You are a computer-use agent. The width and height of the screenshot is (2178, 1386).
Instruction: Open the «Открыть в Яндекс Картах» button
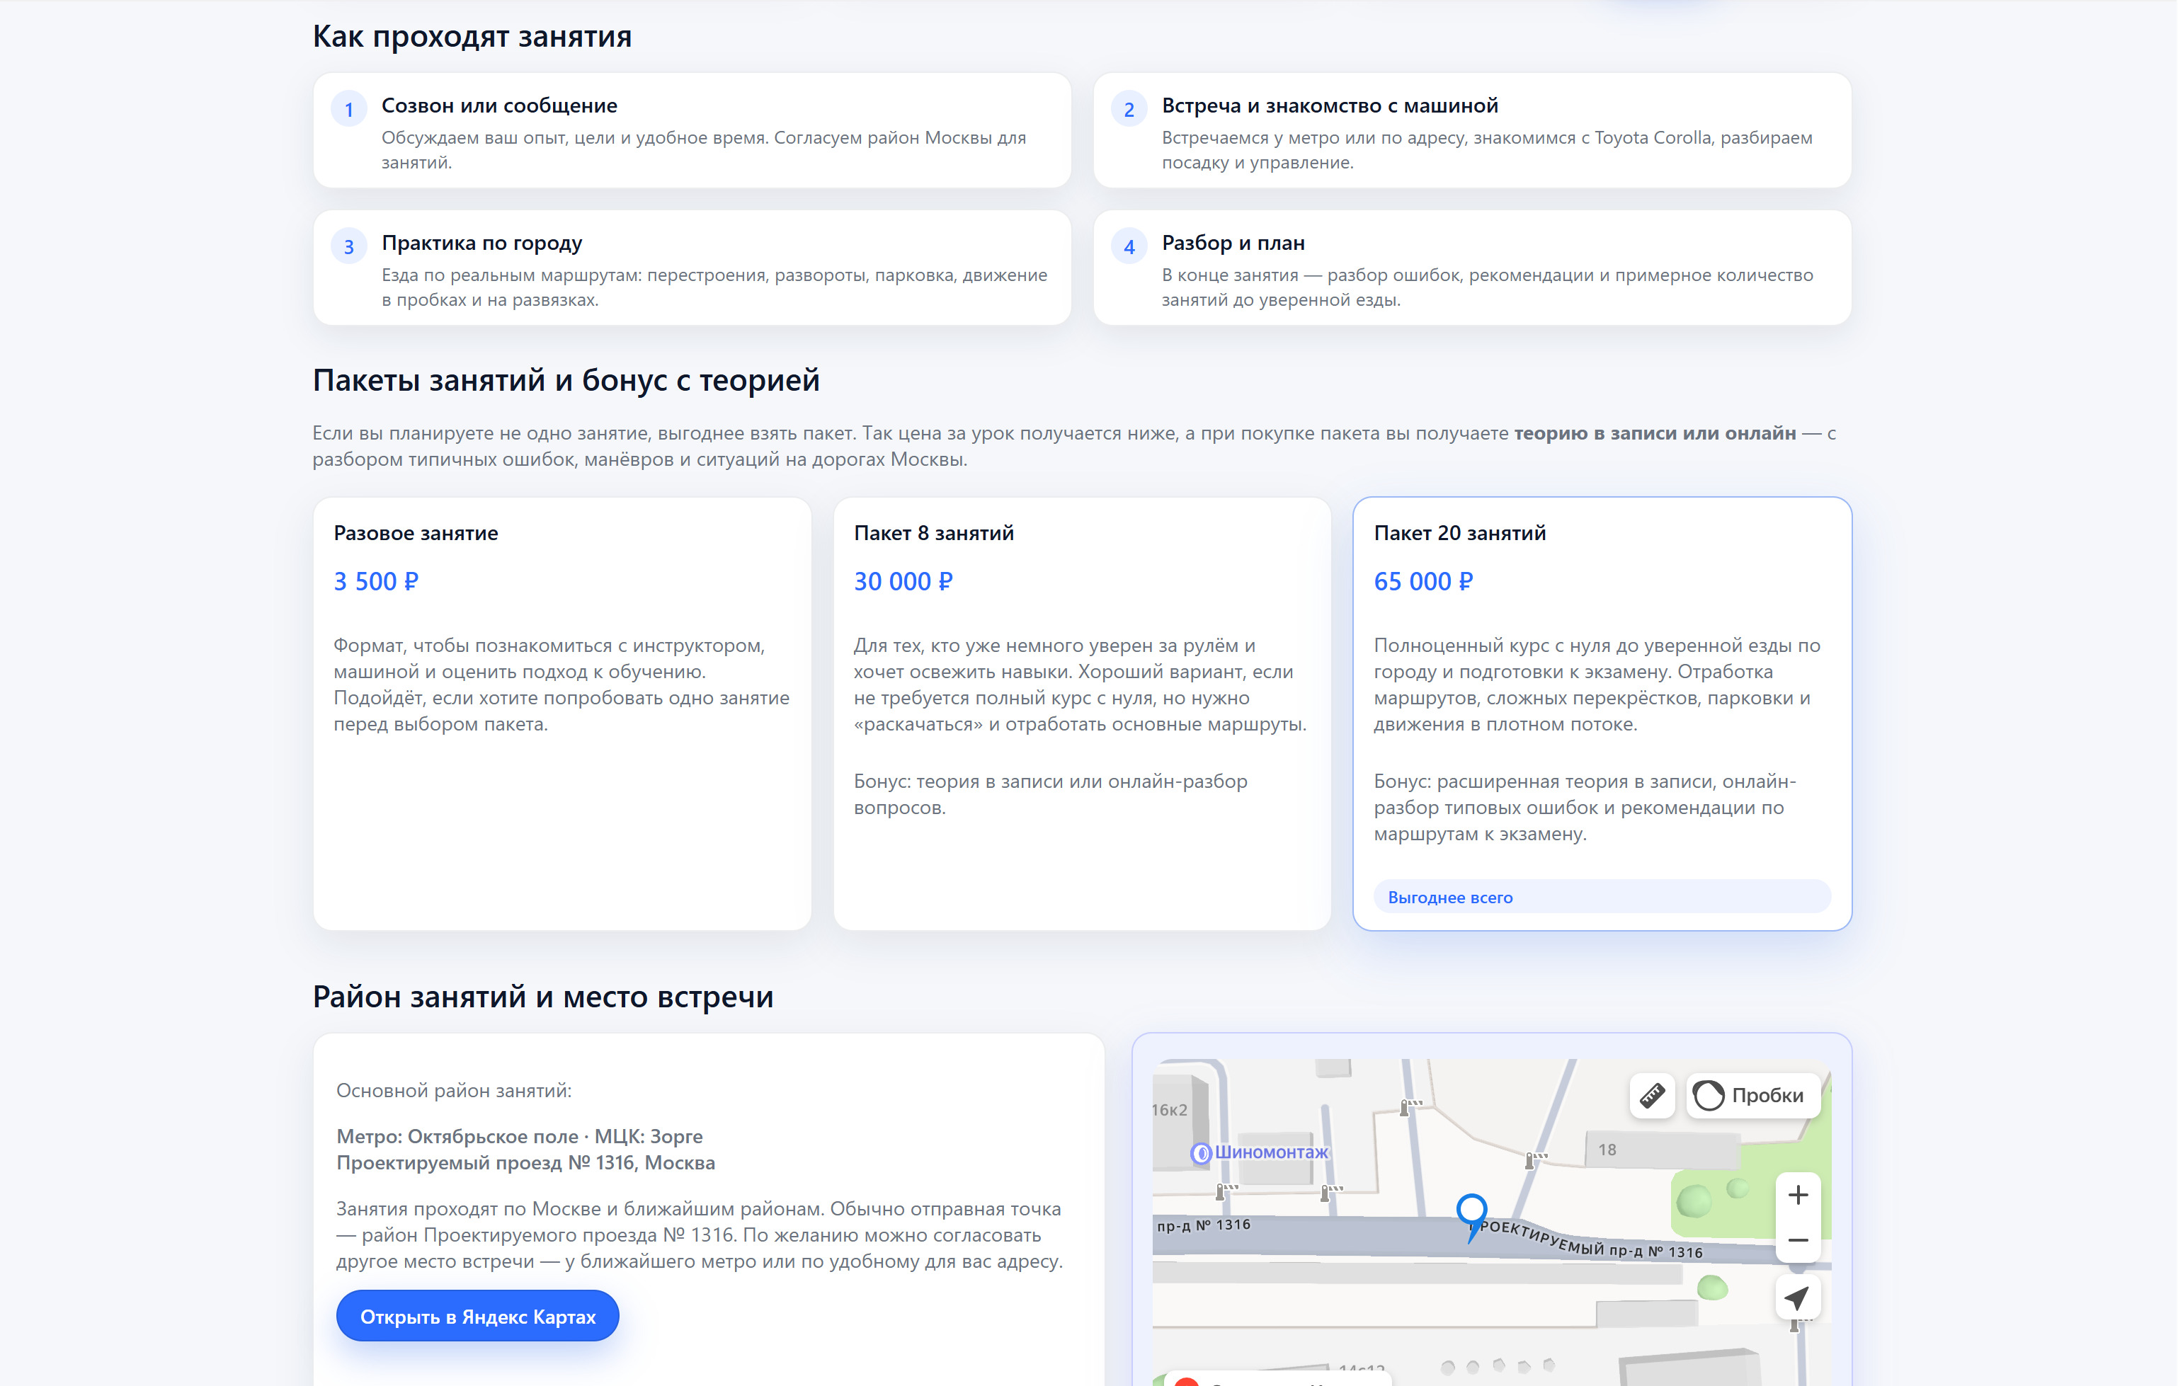coord(477,1315)
